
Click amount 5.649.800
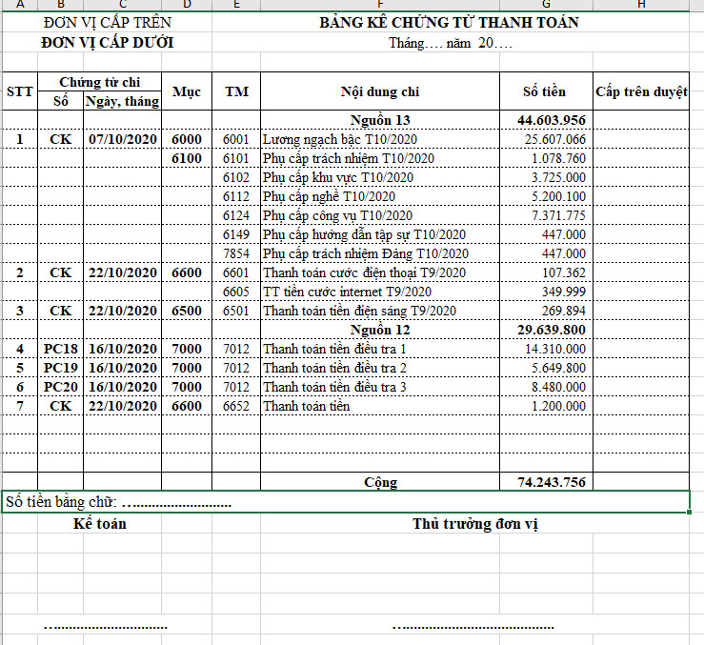546,368
